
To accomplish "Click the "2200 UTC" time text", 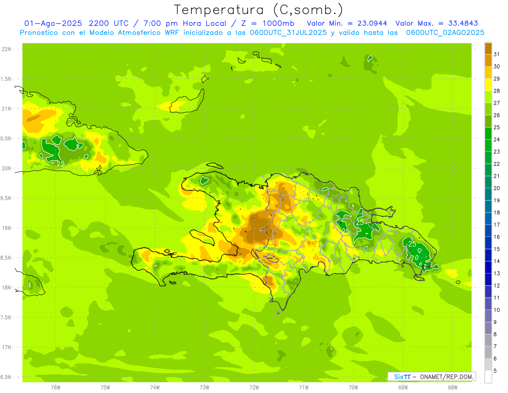I will click(x=110, y=23).
